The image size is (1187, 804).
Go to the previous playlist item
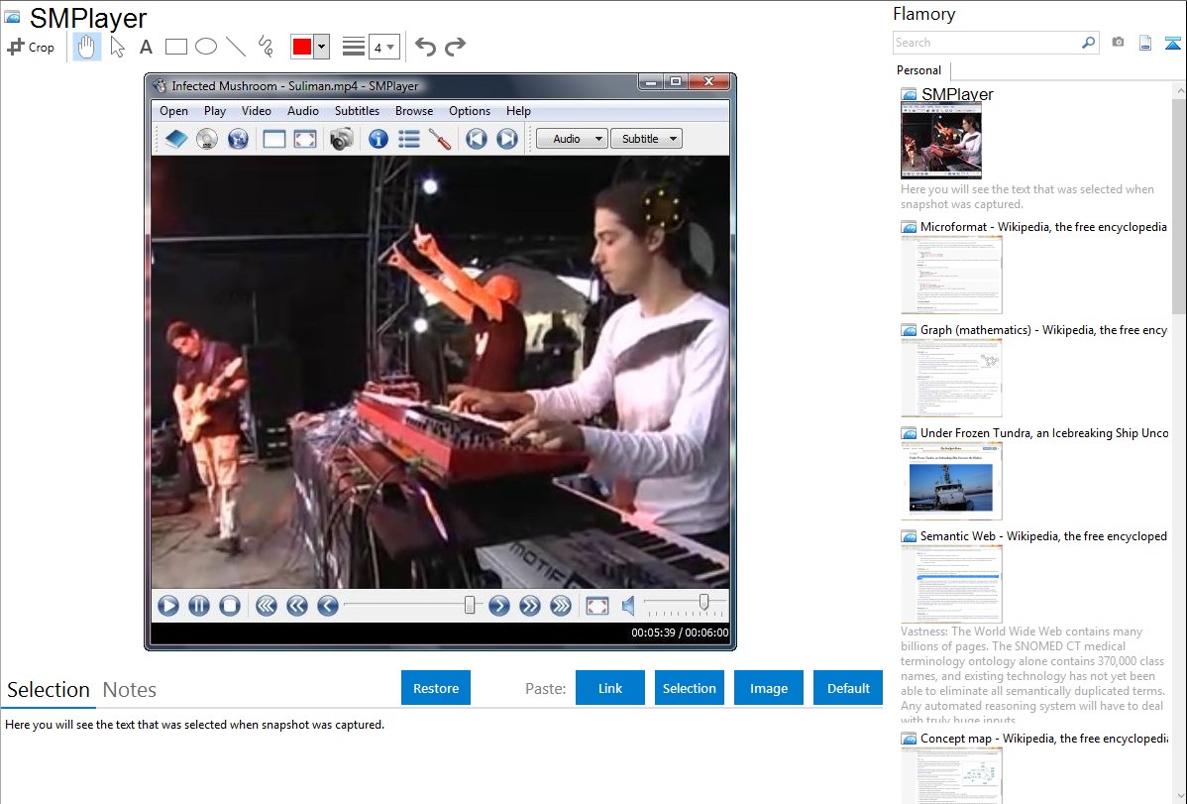coord(477,139)
